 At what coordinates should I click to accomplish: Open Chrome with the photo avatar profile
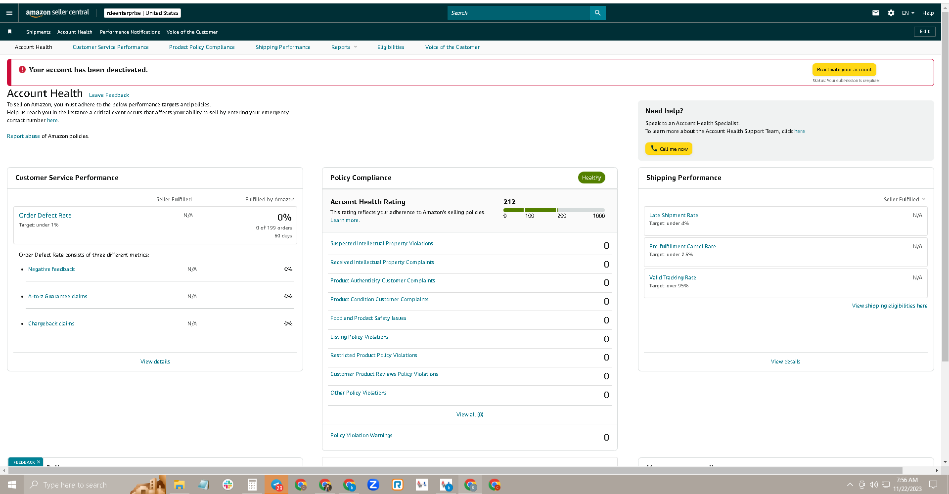[325, 485]
